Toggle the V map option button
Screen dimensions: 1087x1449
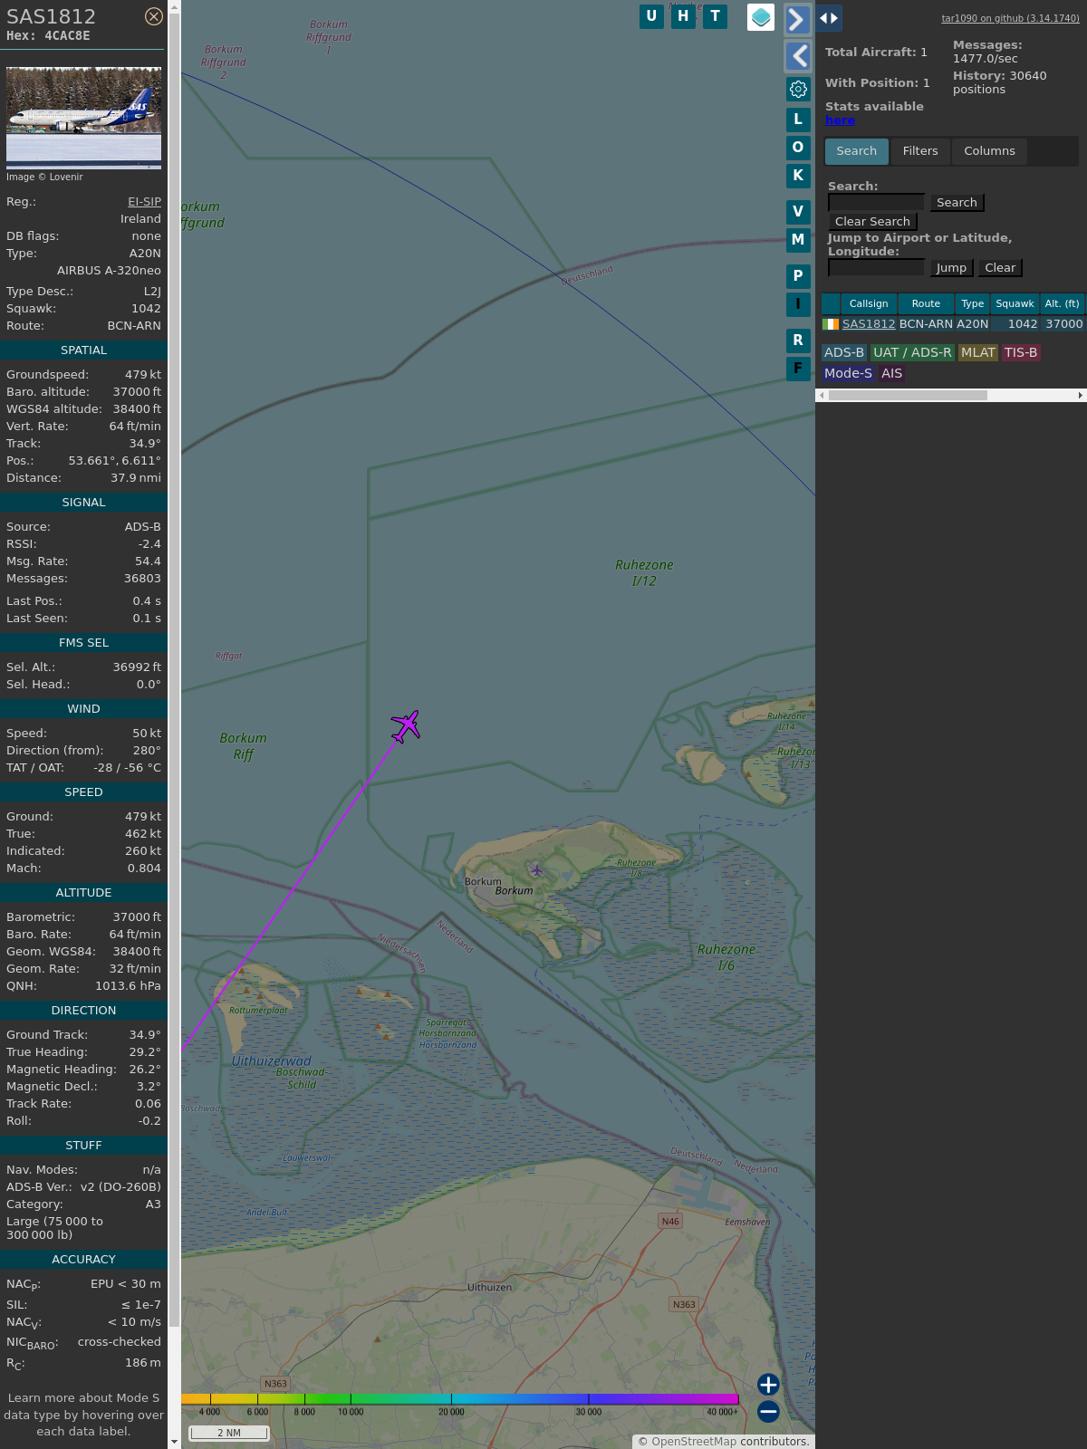pyautogui.click(x=798, y=212)
